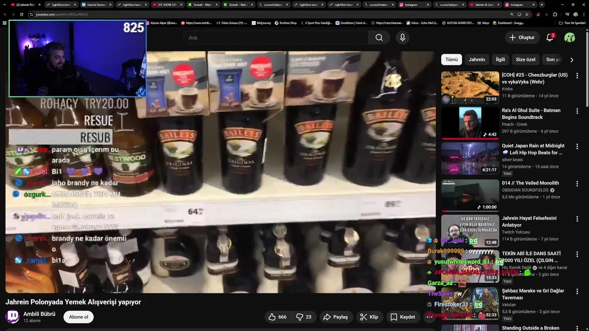Open options menu for Cheezburglar video
The height and width of the screenshot is (331, 589).
(x=577, y=75)
